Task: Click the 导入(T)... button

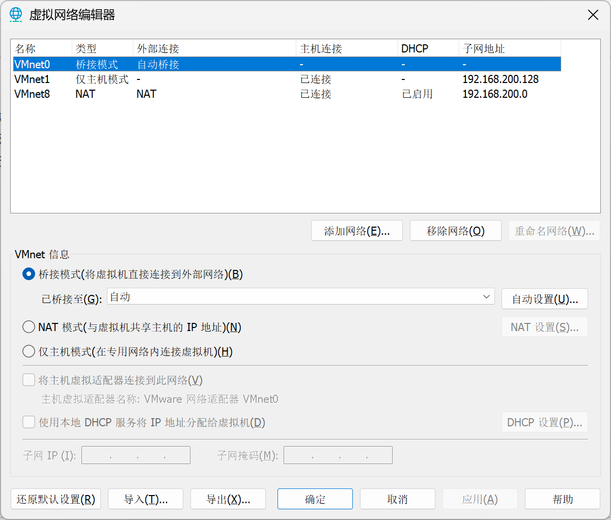Action: [x=146, y=499]
